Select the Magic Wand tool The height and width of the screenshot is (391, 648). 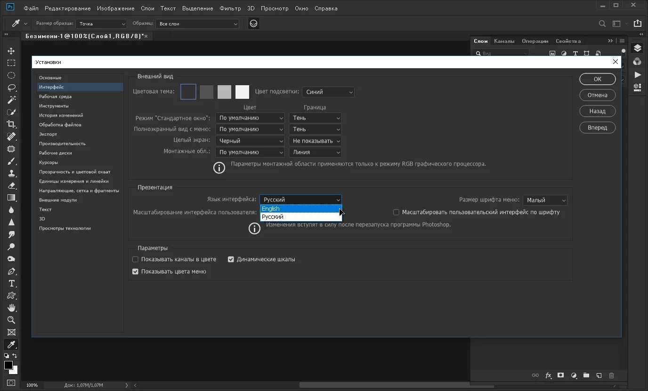click(x=11, y=100)
